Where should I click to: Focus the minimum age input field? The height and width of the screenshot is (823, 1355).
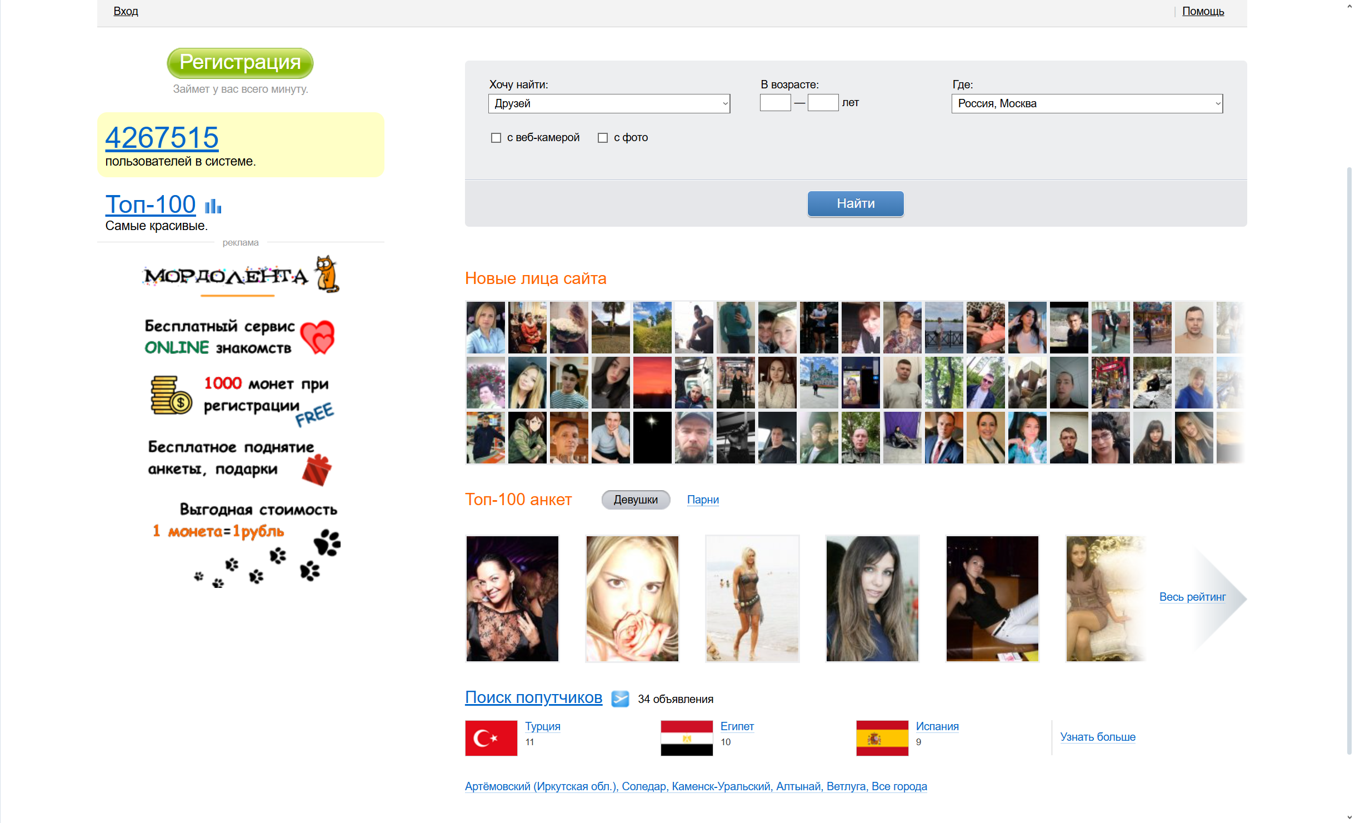tap(775, 103)
